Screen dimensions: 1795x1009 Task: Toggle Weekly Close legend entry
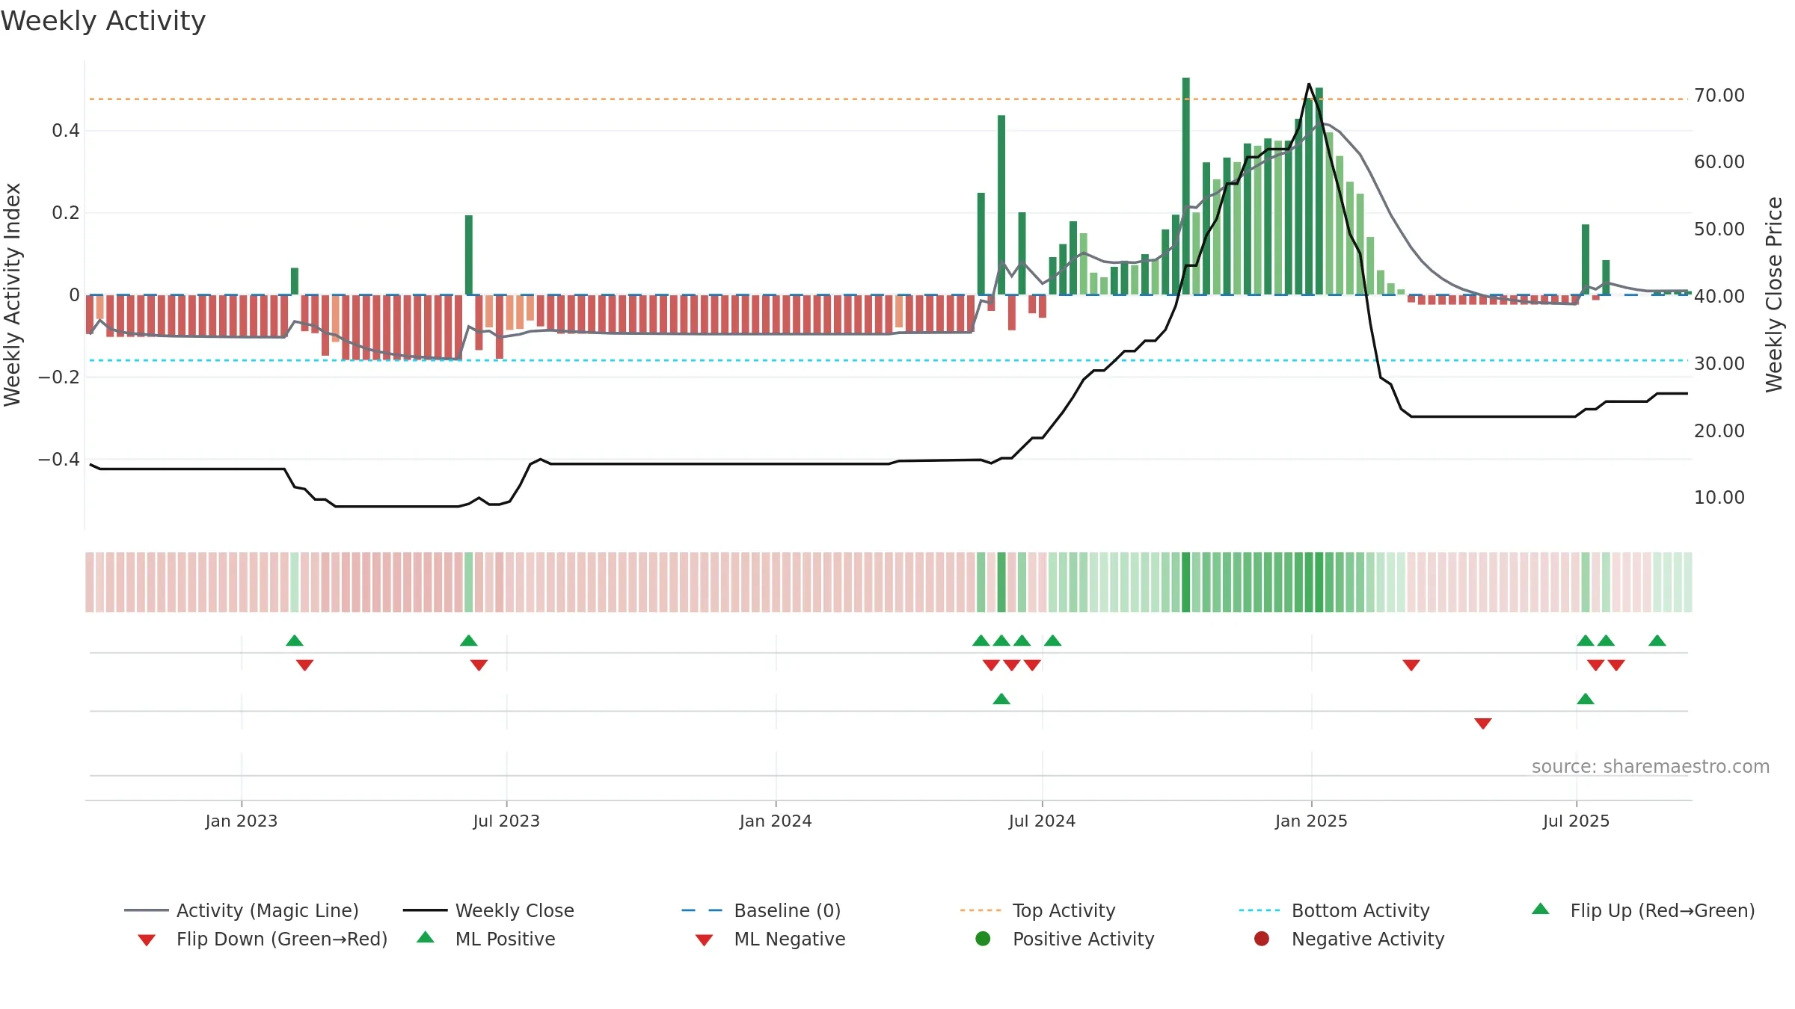click(488, 910)
